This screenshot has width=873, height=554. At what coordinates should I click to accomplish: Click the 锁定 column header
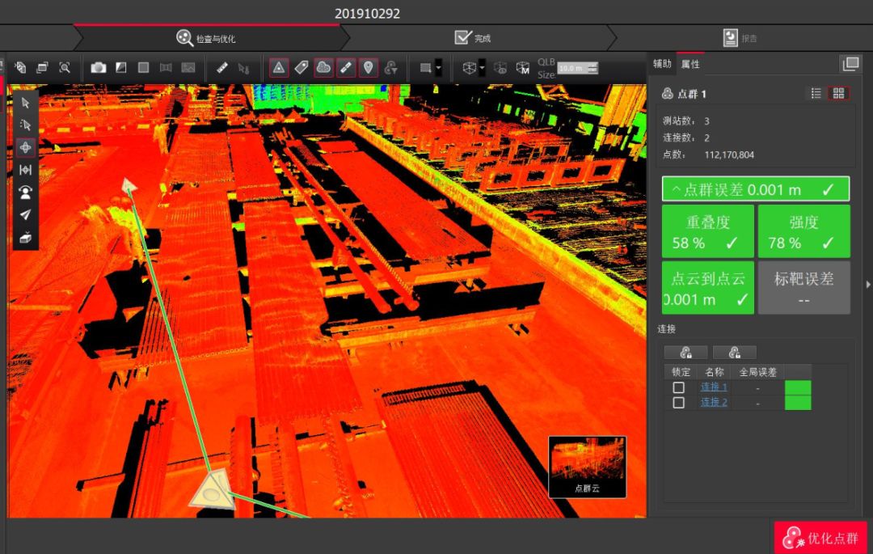click(681, 372)
